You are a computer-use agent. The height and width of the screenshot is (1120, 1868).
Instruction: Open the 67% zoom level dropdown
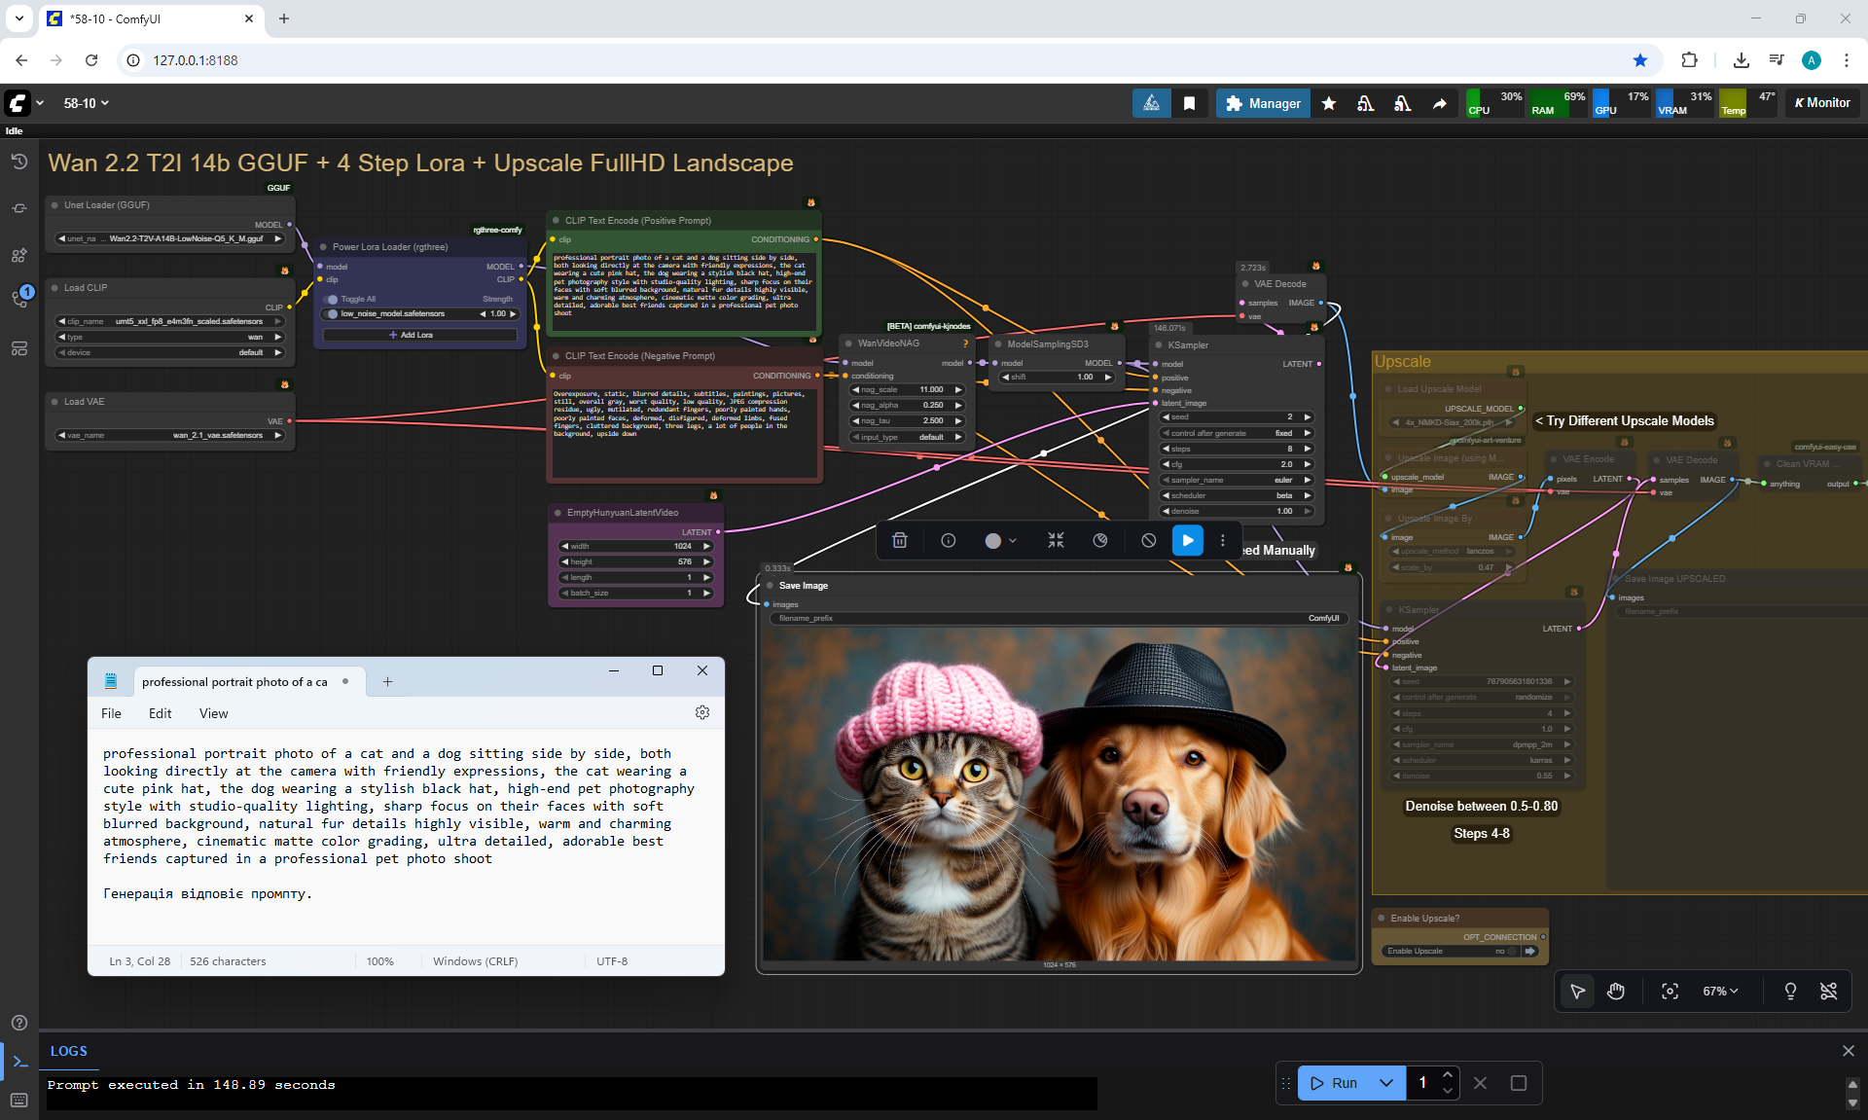pyautogui.click(x=1719, y=992)
